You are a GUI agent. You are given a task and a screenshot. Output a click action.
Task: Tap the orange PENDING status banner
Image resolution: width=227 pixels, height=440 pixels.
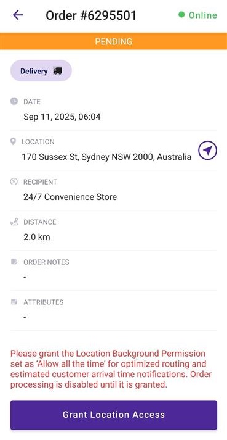click(x=113, y=41)
